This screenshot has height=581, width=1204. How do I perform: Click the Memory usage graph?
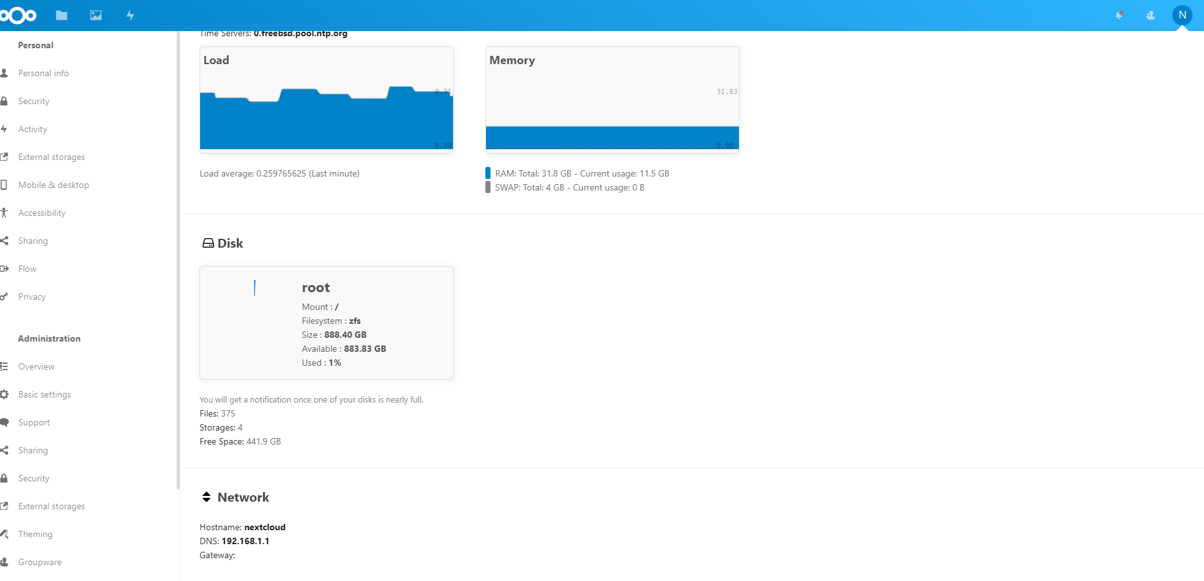(x=612, y=100)
